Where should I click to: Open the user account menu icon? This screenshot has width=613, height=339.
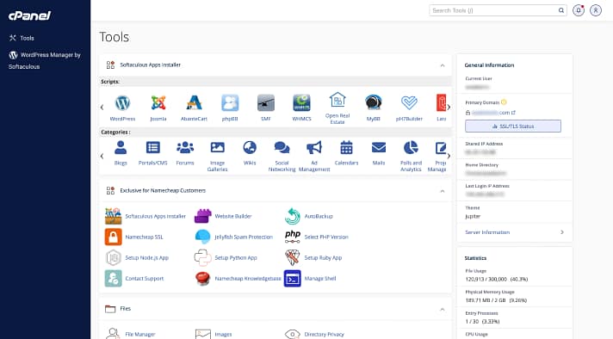point(596,10)
